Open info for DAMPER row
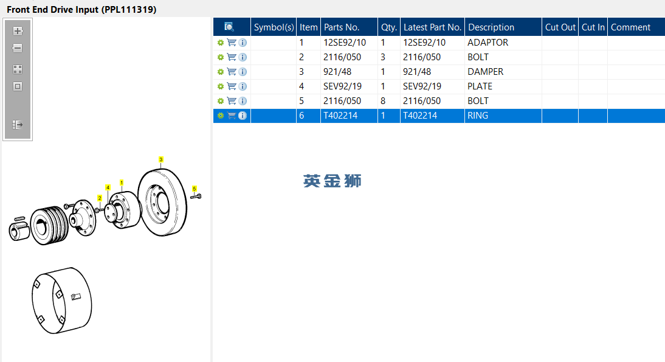Viewport: 665px width, 362px height. (x=243, y=72)
